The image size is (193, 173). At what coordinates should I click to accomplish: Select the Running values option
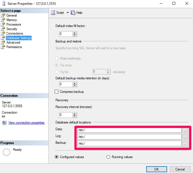[108, 157]
